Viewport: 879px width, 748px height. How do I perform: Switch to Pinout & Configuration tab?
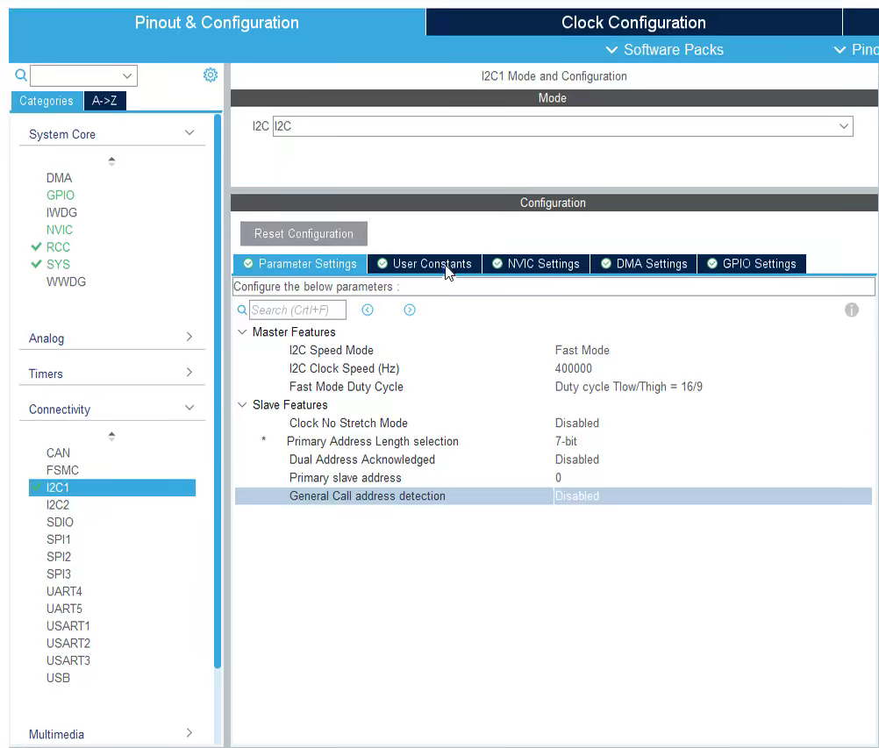(217, 23)
